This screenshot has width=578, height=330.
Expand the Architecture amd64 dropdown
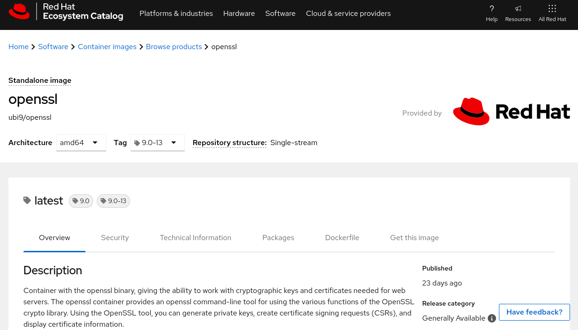tap(81, 143)
